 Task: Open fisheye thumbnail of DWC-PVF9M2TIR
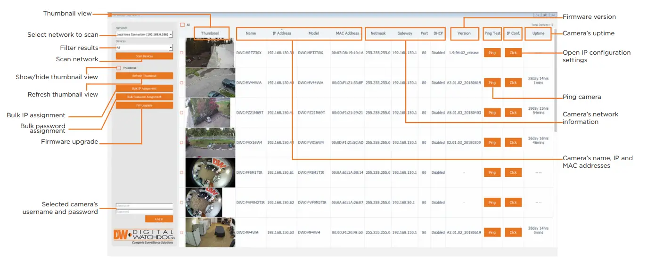(x=204, y=203)
